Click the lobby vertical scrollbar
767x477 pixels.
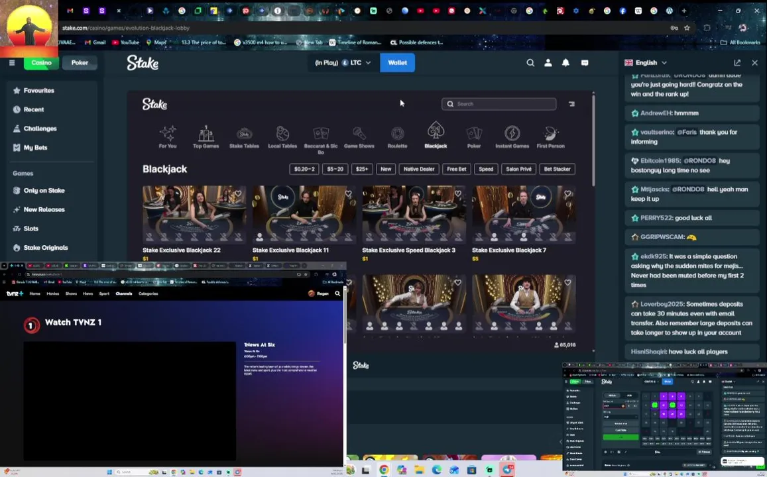pyautogui.click(x=593, y=139)
